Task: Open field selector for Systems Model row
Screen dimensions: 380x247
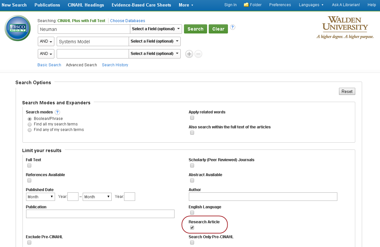Action: click(x=155, y=41)
